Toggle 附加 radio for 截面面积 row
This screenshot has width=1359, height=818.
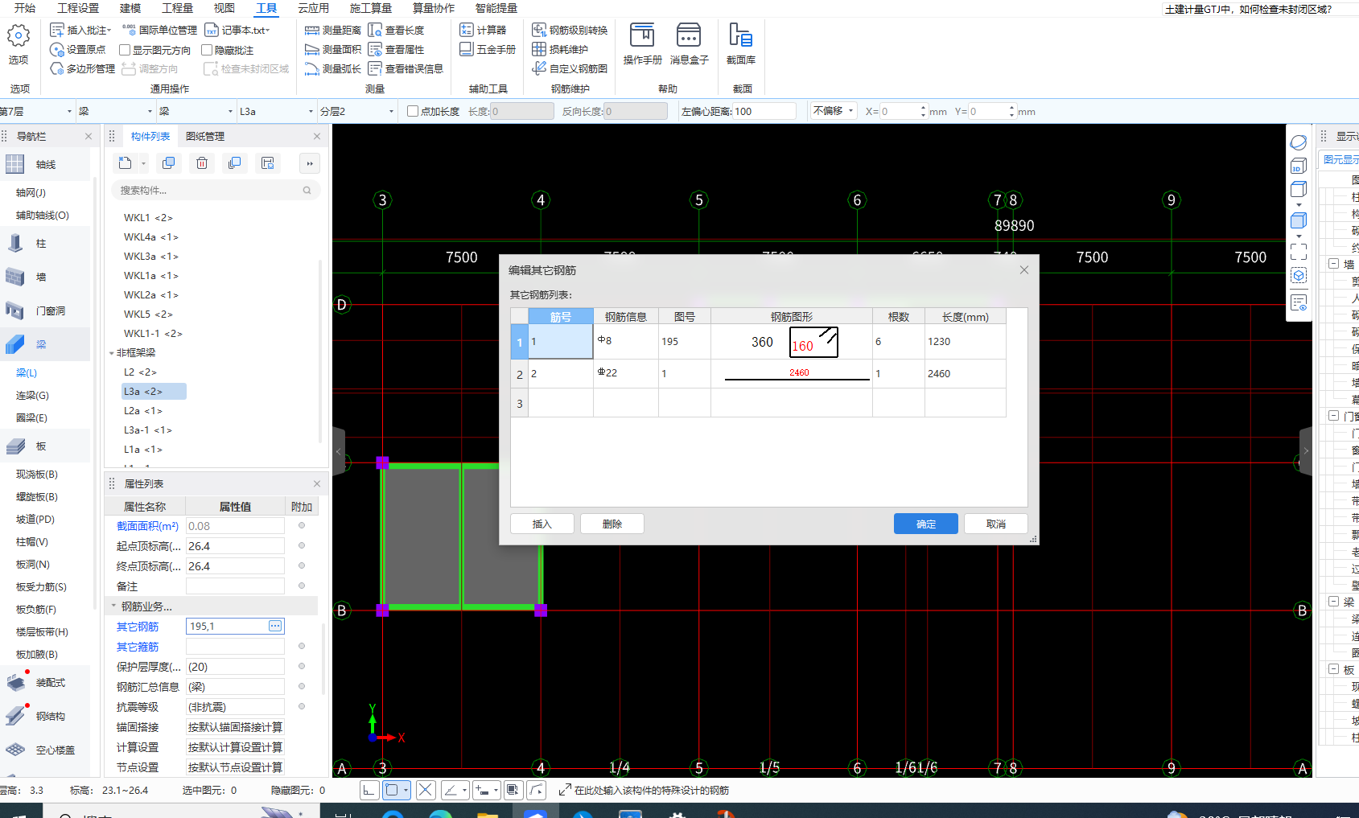point(302,525)
